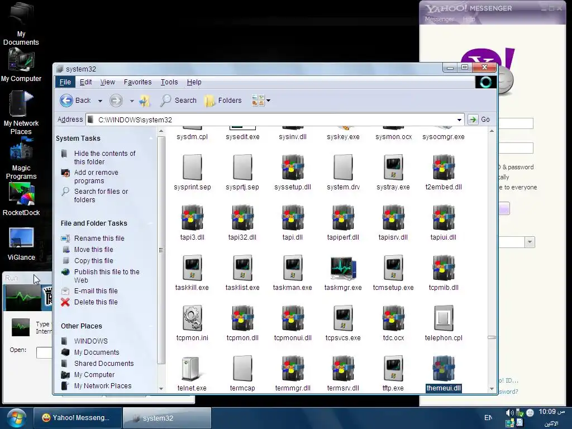Screen dimensions: 572x429
Task: Click Search for files or folders
Action: pyautogui.click(x=101, y=196)
